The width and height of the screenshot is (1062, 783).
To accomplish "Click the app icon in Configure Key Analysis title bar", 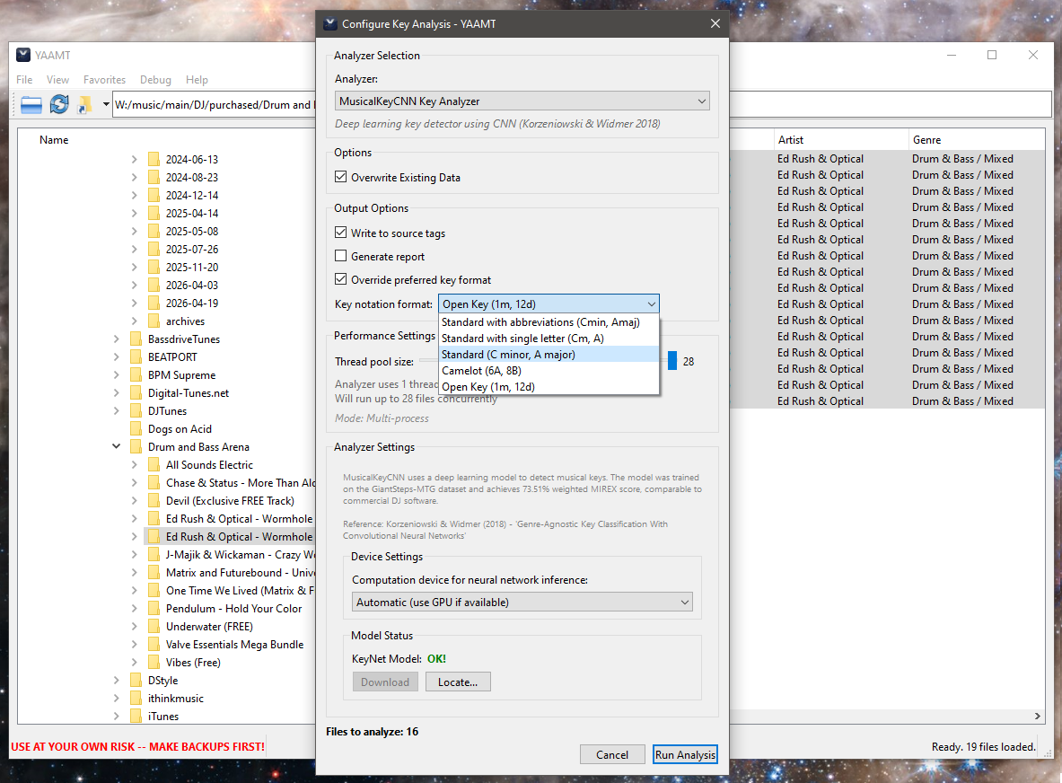I will coord(329,23).
